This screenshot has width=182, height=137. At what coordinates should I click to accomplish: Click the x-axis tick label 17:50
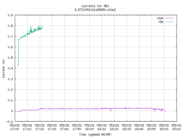coord(77,129)
